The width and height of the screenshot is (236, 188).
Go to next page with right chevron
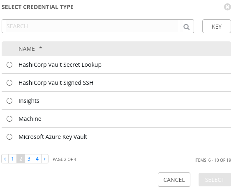tap(45, 159)
